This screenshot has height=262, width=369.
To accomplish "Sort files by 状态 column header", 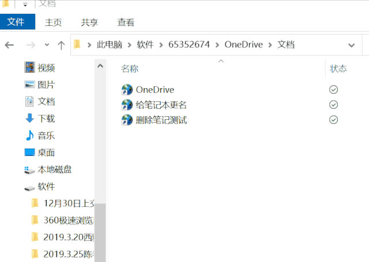I will click(x=338, y=69).
